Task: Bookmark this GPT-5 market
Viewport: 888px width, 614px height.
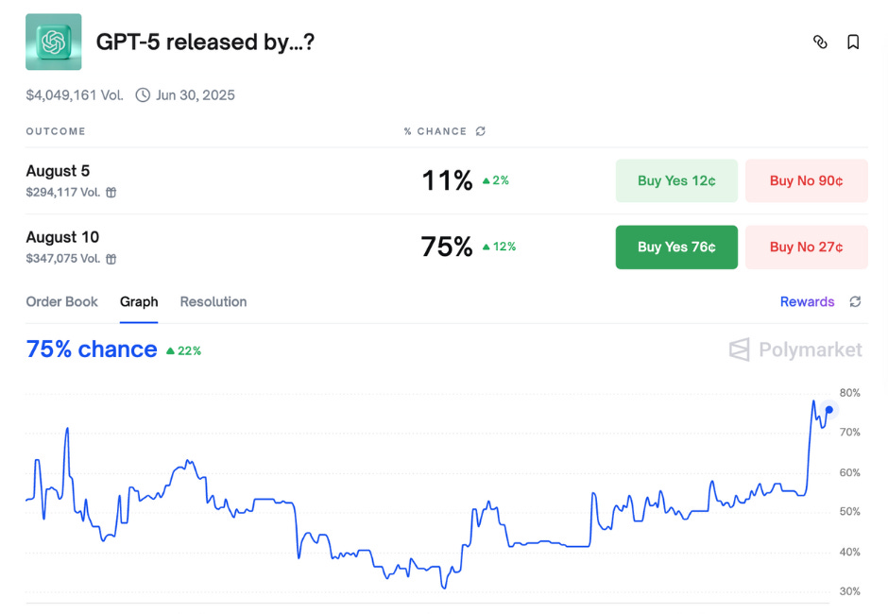Action: pos(853,42)
